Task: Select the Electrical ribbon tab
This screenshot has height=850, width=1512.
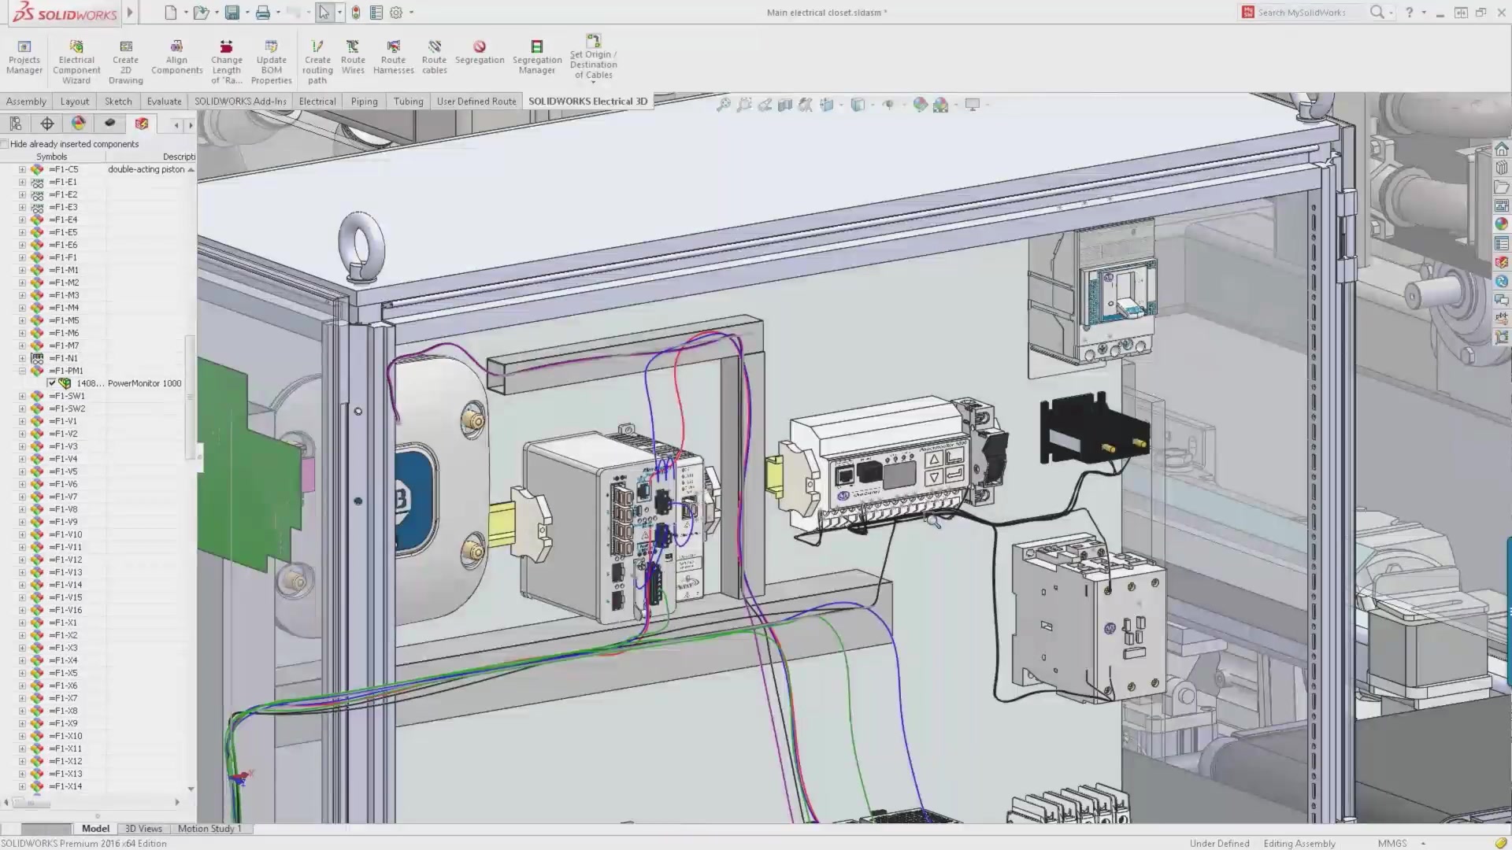Action: pos(317,101)
